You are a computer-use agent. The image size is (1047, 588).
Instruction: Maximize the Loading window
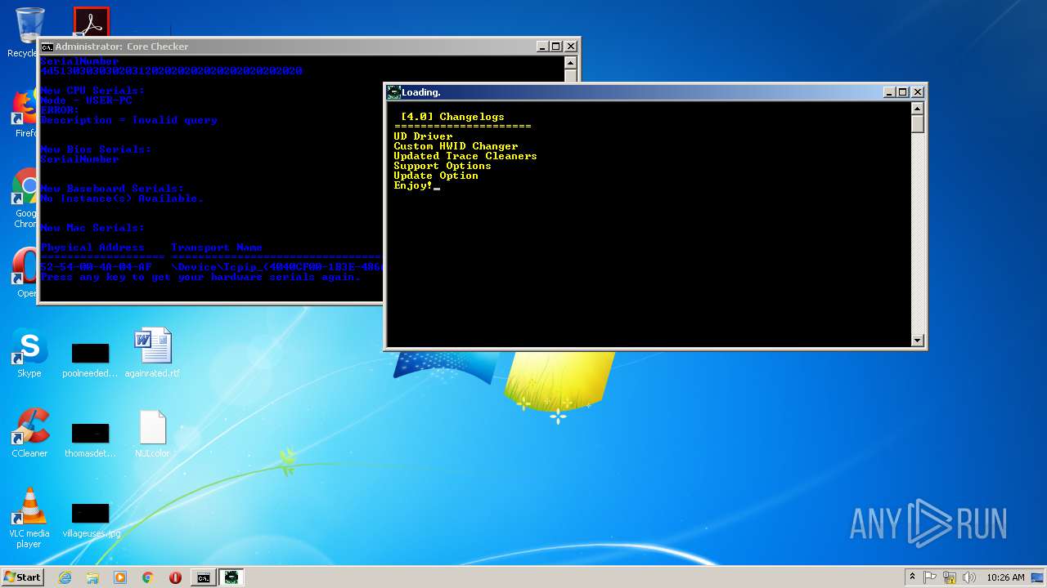903,92
